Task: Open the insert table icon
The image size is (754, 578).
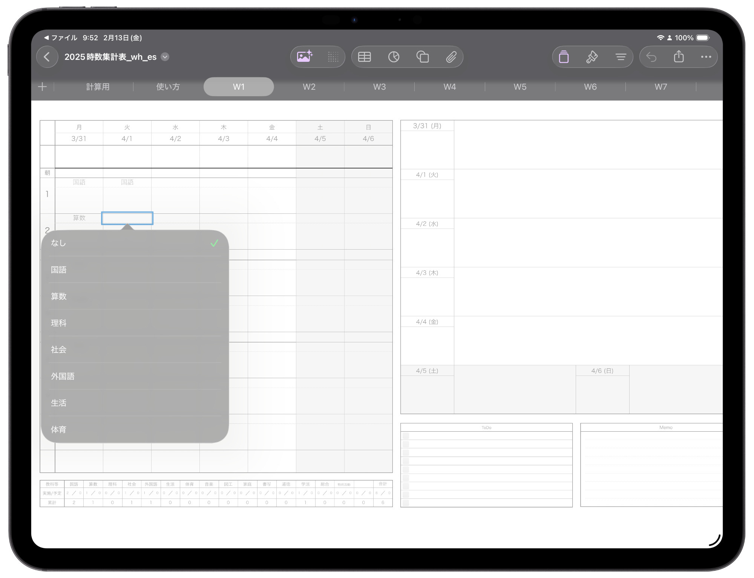Action: pos(364,57)
